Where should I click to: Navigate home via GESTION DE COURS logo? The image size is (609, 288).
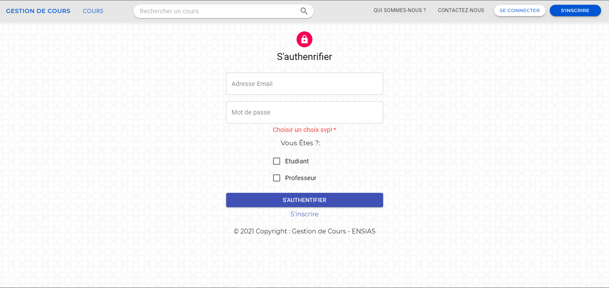[x=38, y=11]
